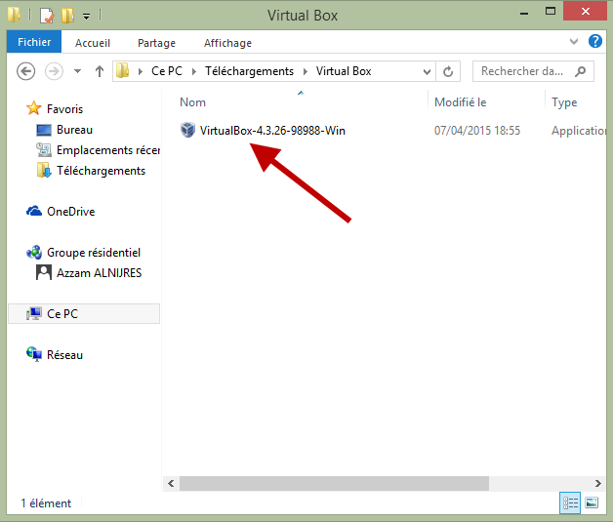Screen dimensions: 613x522
Task: Select Groupe résidentiel in the sidebar
Action: 94,253
